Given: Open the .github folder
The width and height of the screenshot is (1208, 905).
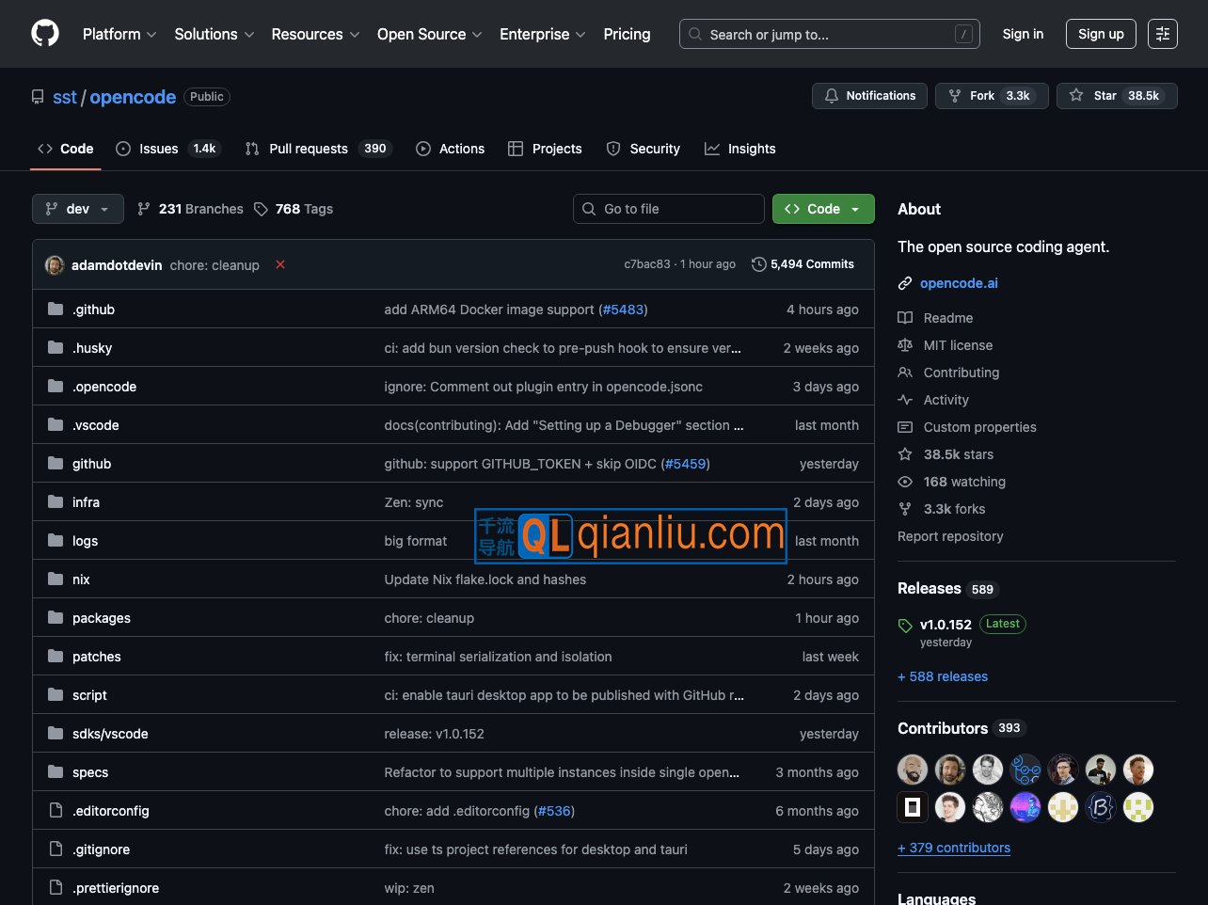Looking at the screenshot, I should point(93,310).
